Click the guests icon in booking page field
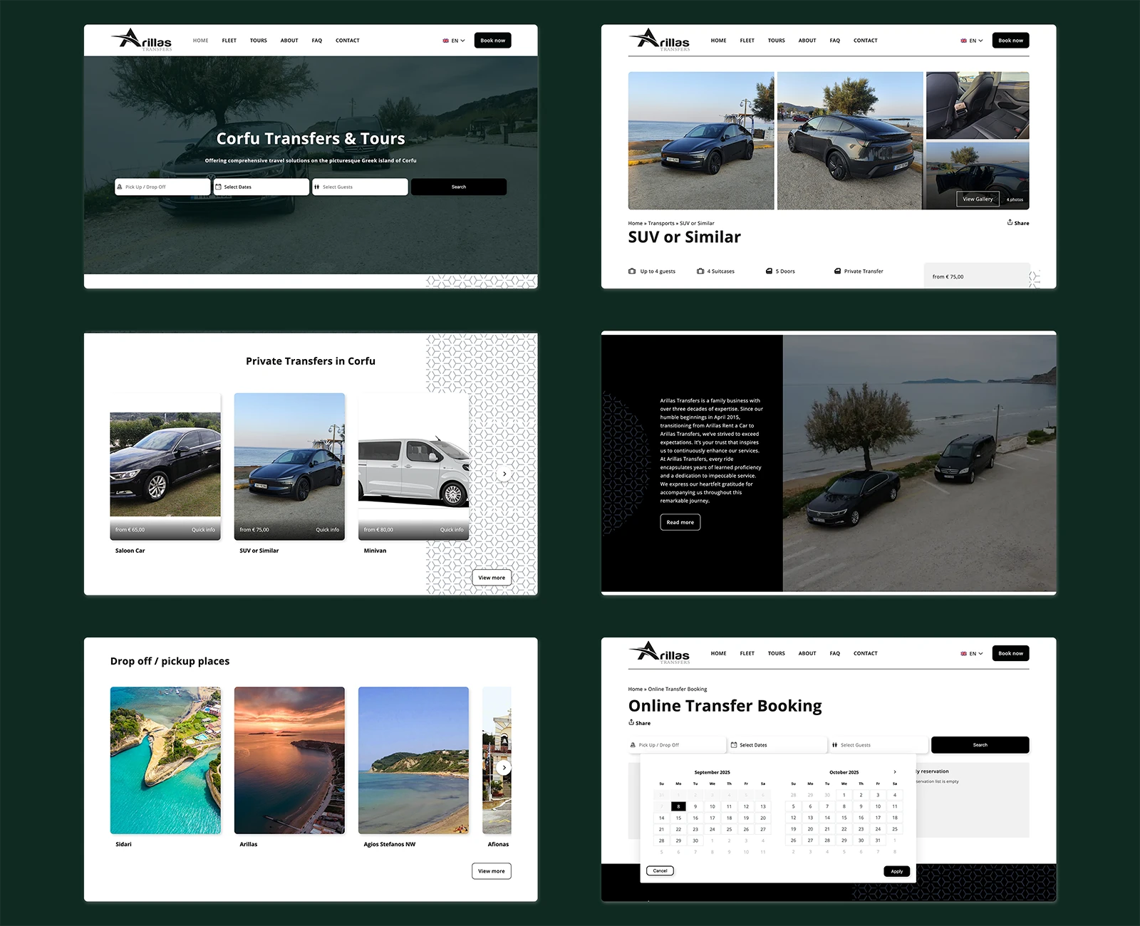Screen dimensions: 1140x926 click(x=835, y=745)
